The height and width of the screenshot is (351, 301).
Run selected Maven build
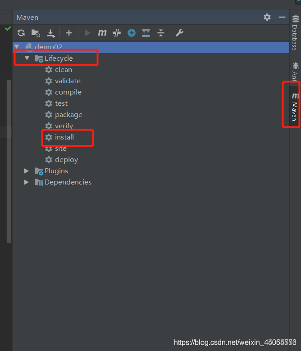(87, 33)
